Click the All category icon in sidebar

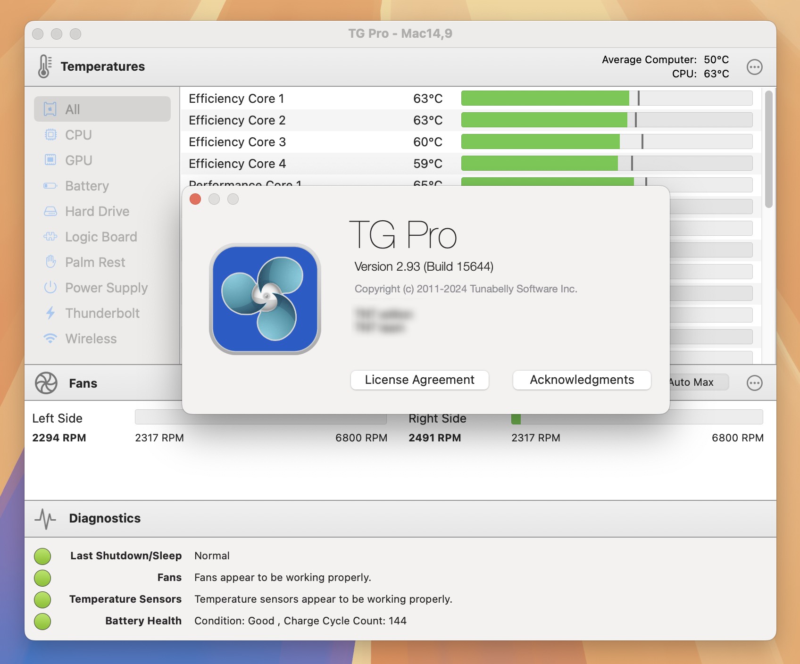pos(50,109)
